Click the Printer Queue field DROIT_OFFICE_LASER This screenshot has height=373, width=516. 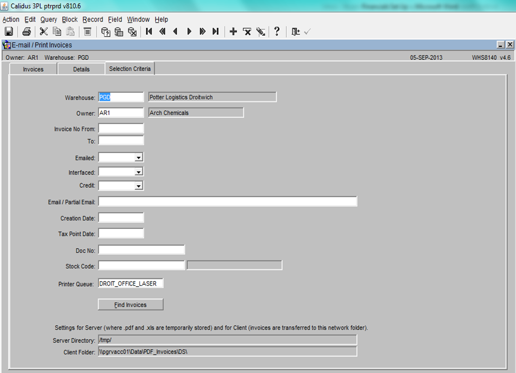coord(130,284)
